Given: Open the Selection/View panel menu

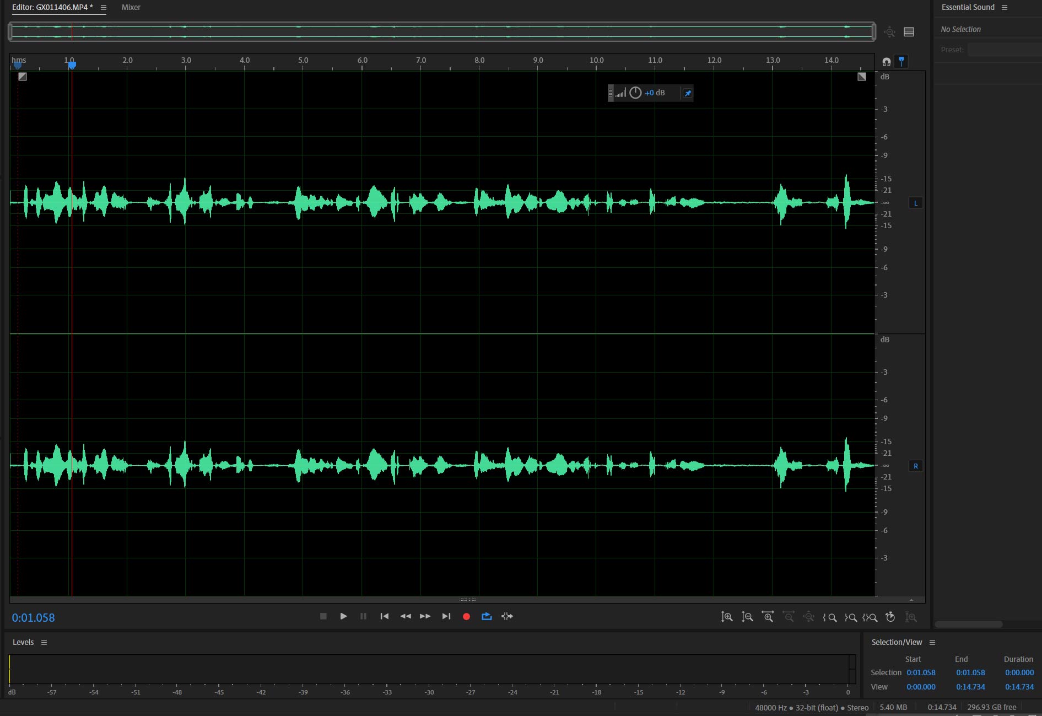Looking at the screenshot, I should (x=932, y=642).
